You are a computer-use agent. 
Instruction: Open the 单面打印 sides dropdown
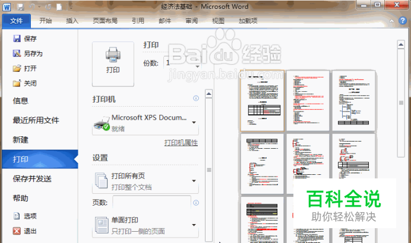146,226
